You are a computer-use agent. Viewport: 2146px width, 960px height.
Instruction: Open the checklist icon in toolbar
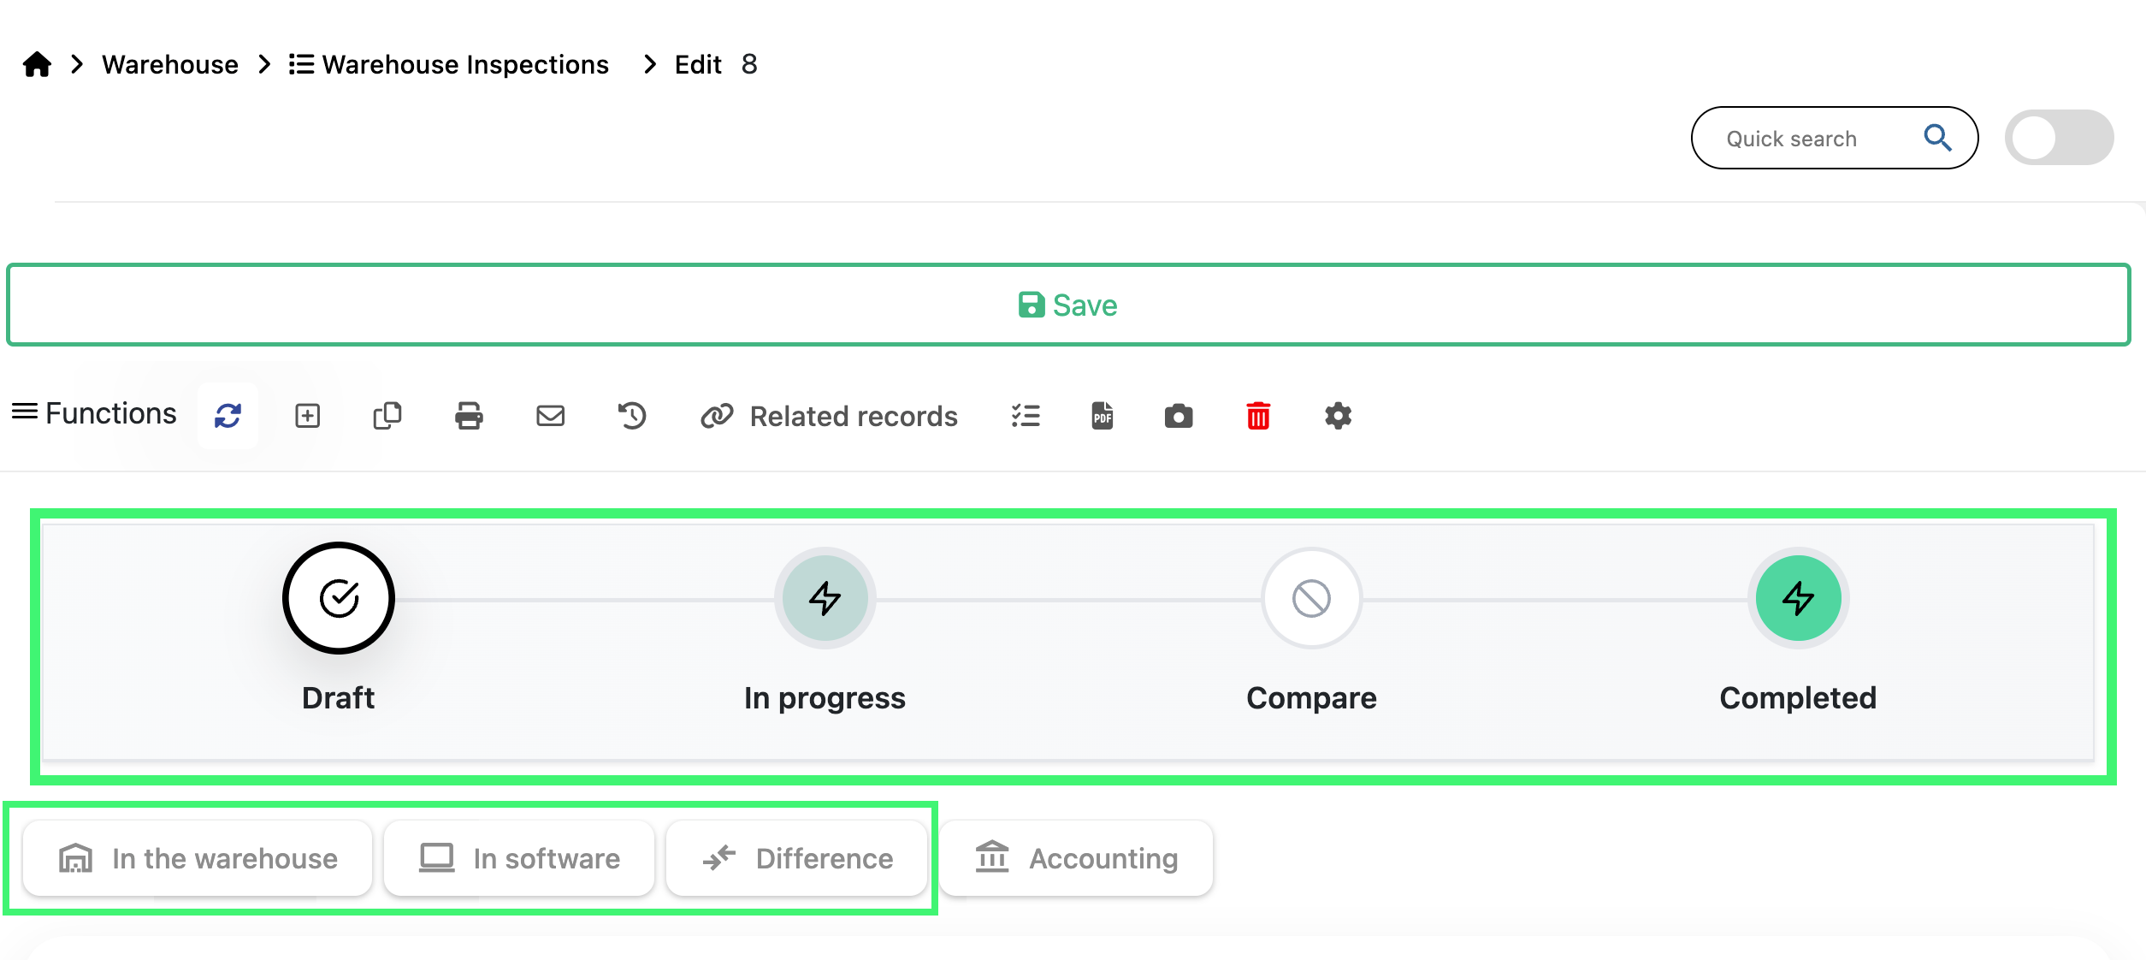pyautogui.click(x=1025, y=416)
